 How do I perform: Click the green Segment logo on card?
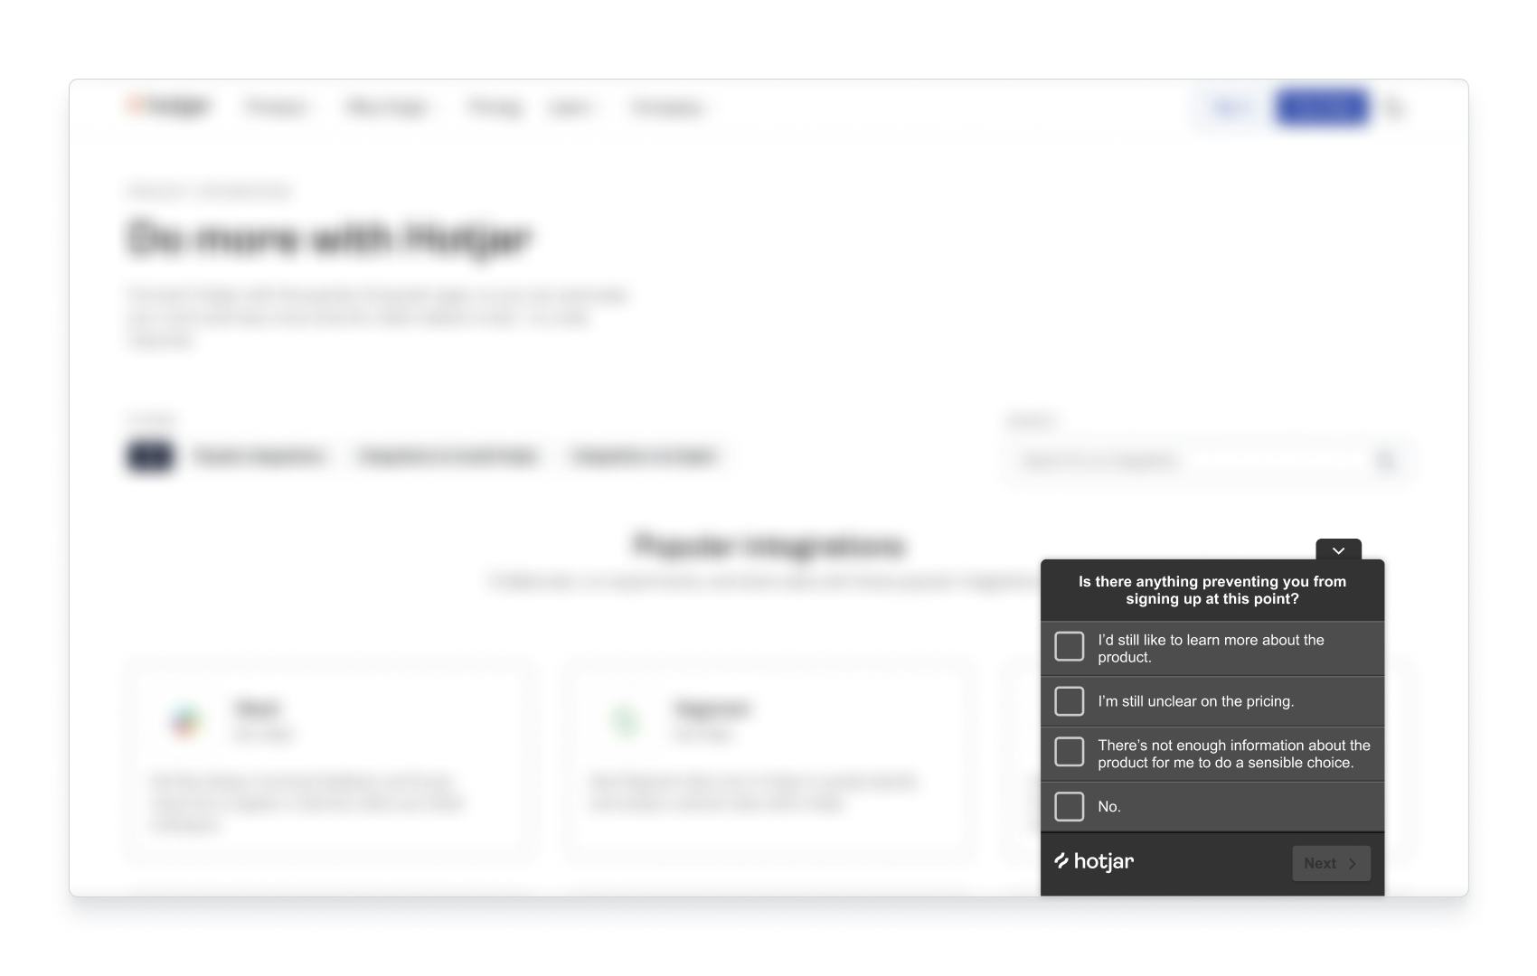pos(625,721)
